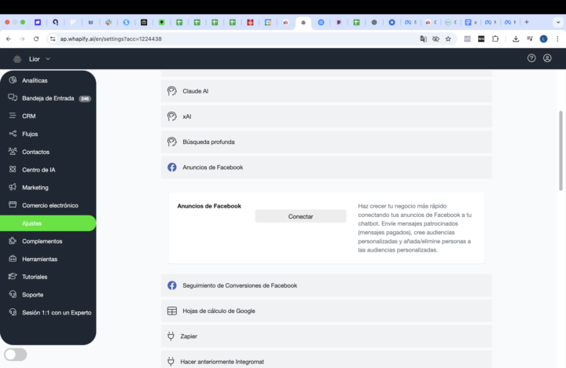Click the Chrome profile avatar
This screenshot has height=368, width=566.
pos(543,39)
